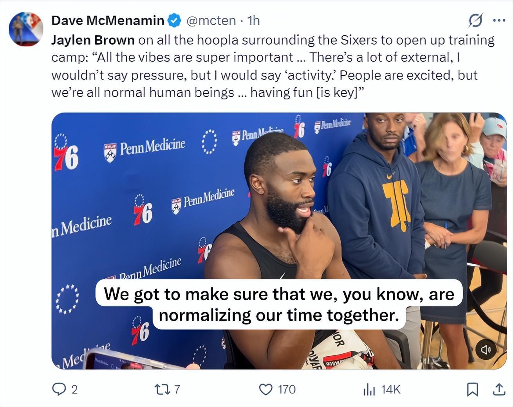Image resolution: width=513 pixels, height=407 pixels.
Task: Click the 14K views count
Action: (391, 389)
